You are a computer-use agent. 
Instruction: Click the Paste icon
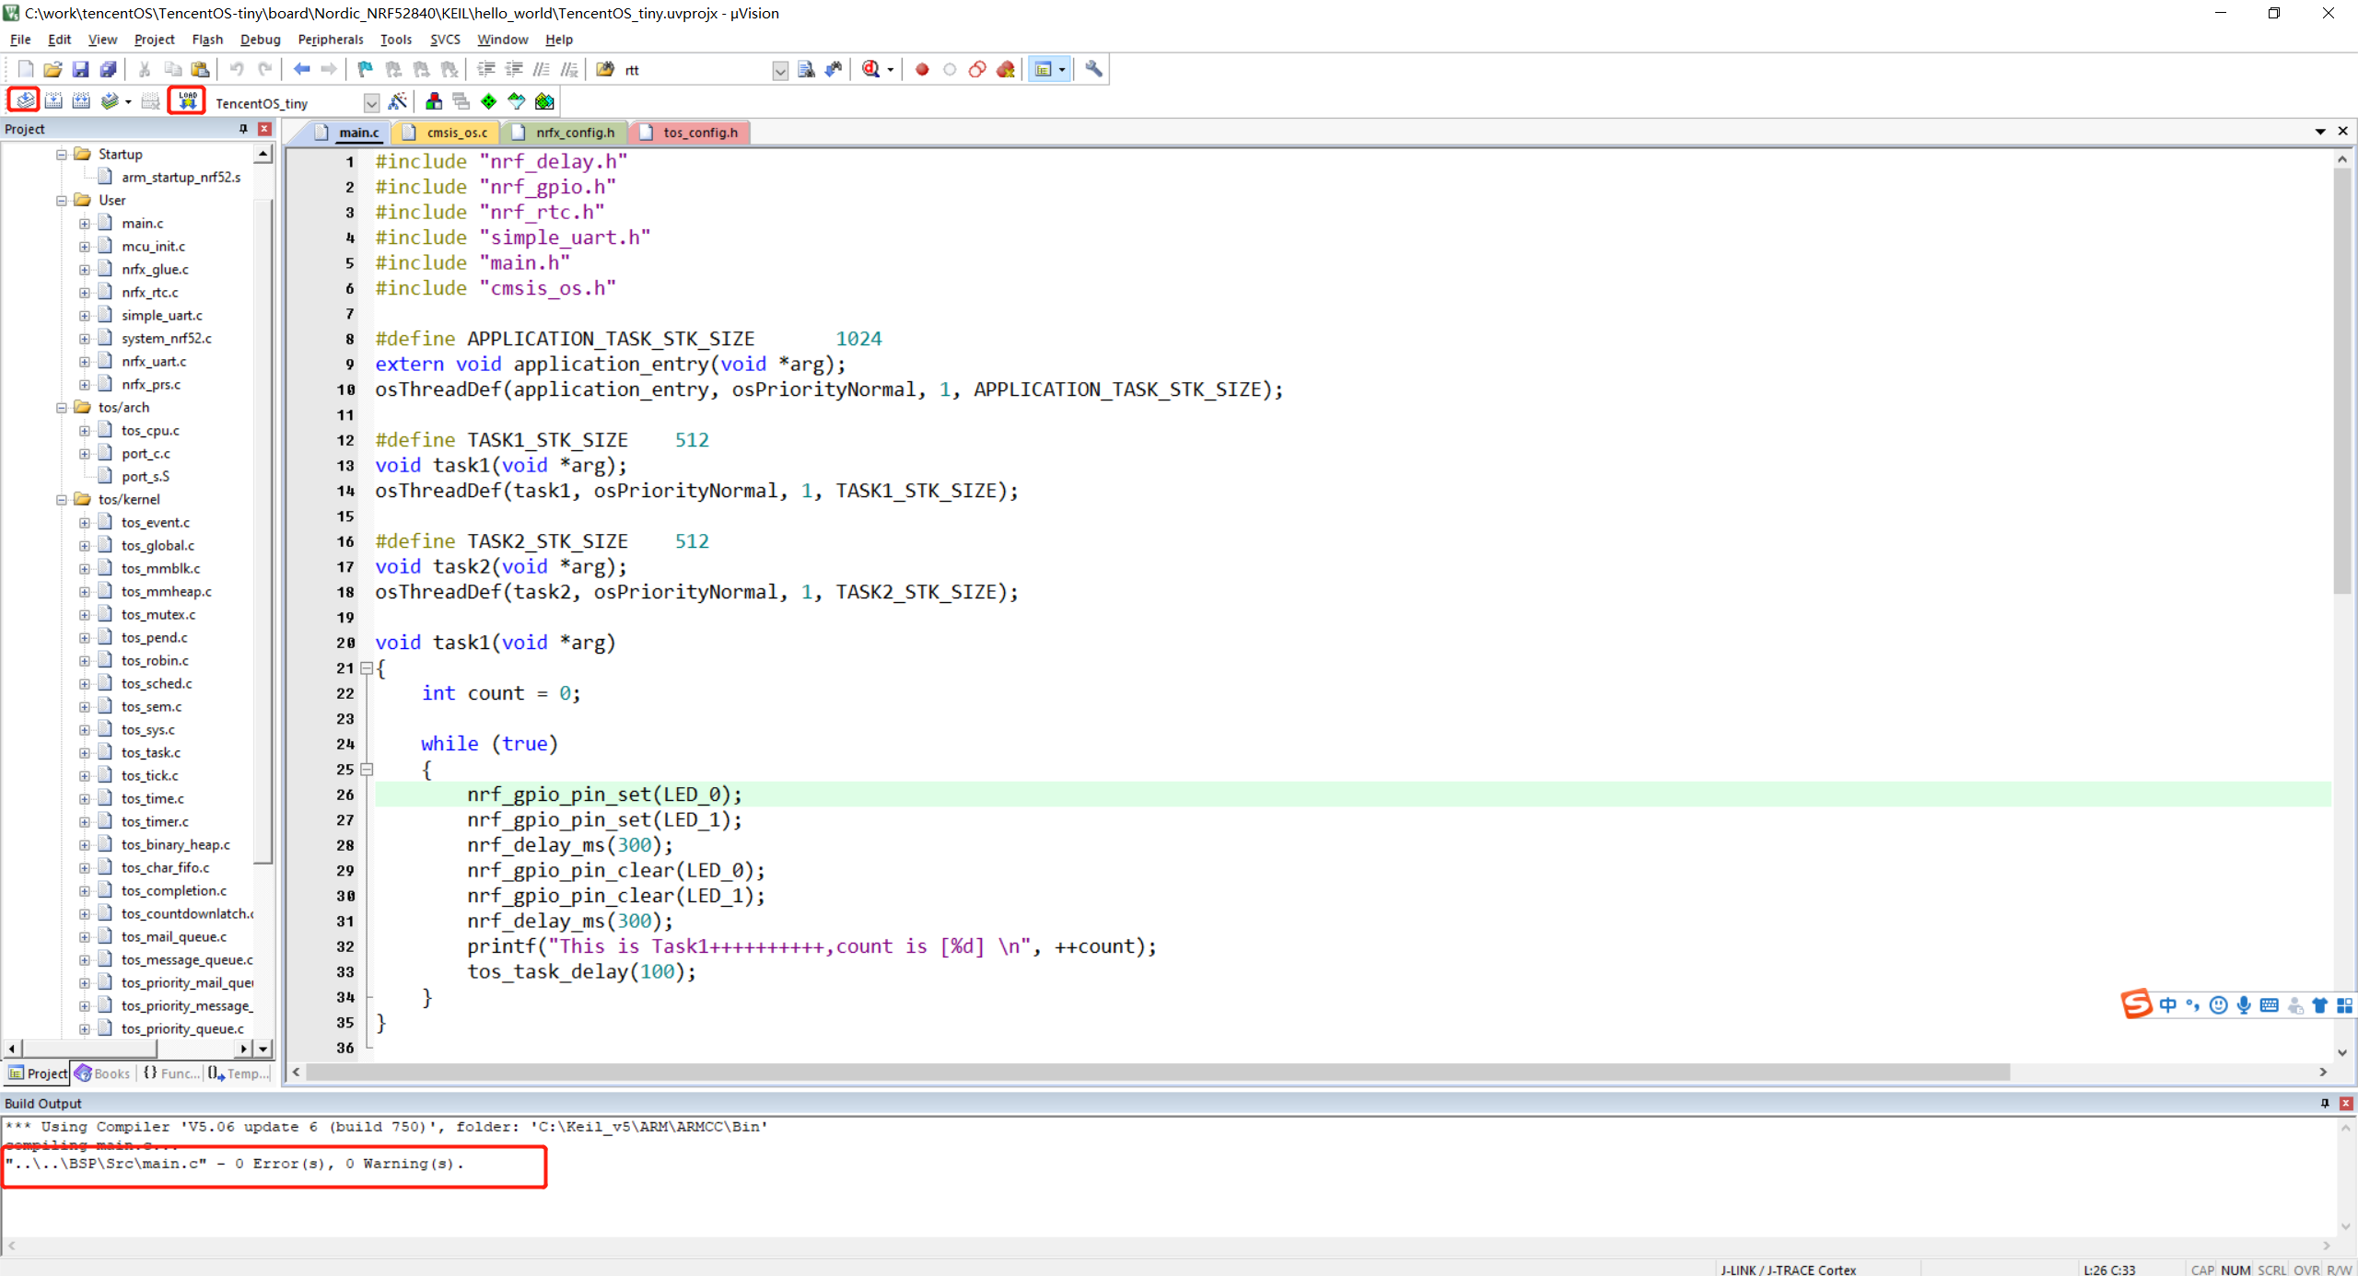click(200, 69)
